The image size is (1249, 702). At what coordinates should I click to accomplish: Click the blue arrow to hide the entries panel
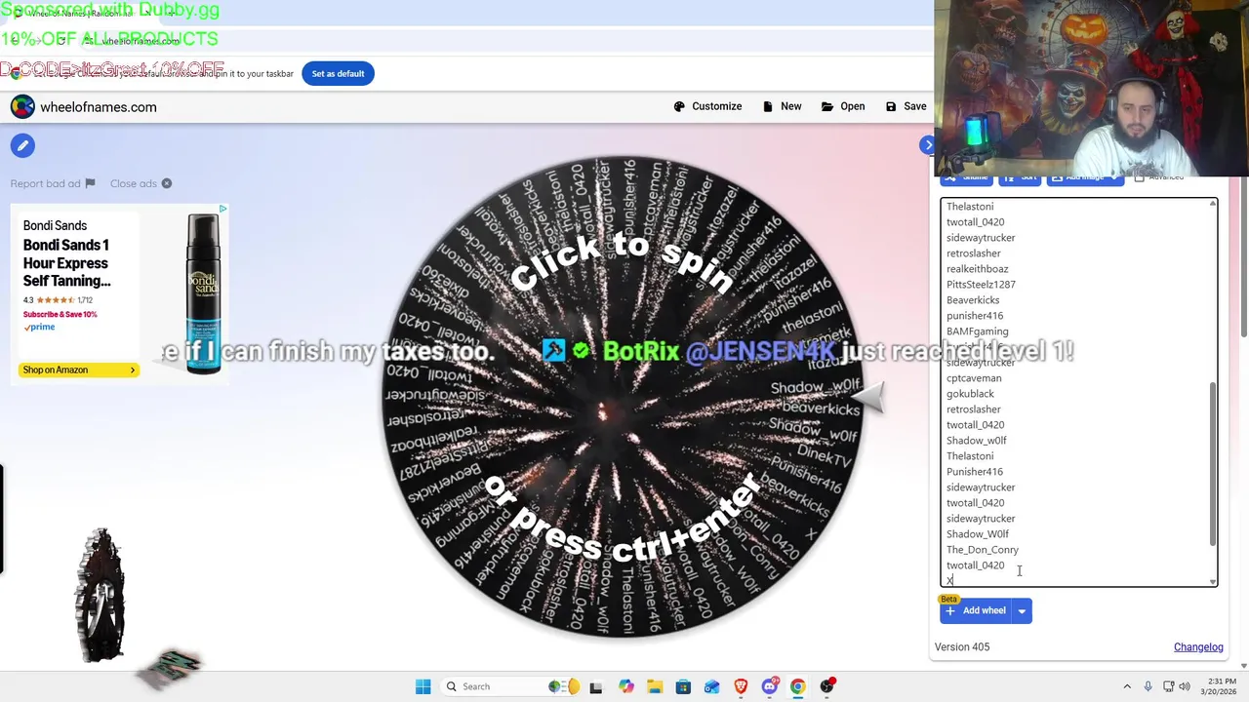click(x=927, y=145)
